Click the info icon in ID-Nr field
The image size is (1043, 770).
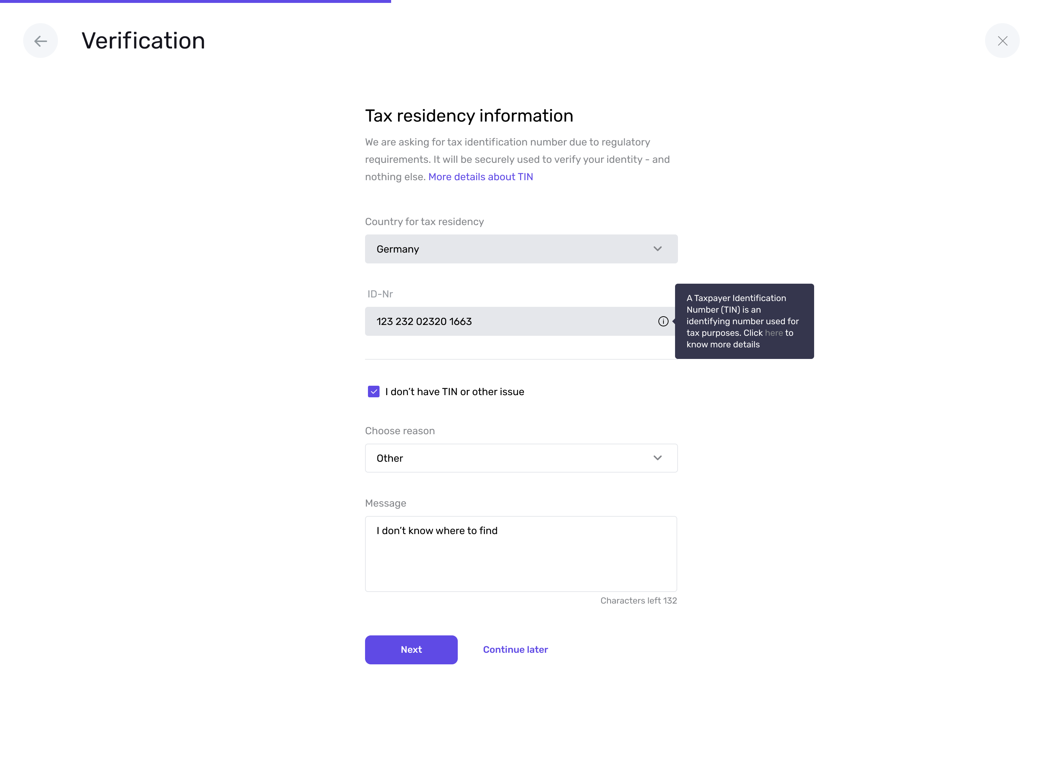click(x=663, y=321)
